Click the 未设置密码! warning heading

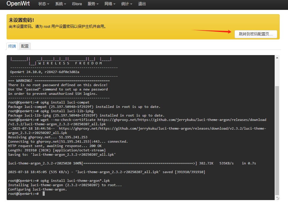[21, 20]
